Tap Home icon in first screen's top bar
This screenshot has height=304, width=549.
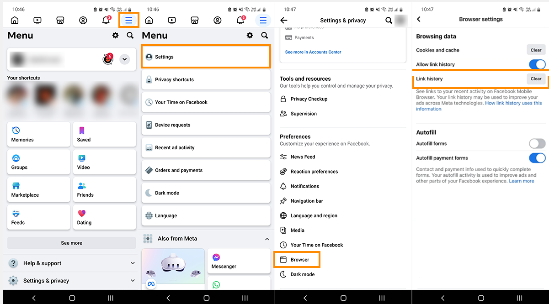(15, 20)
